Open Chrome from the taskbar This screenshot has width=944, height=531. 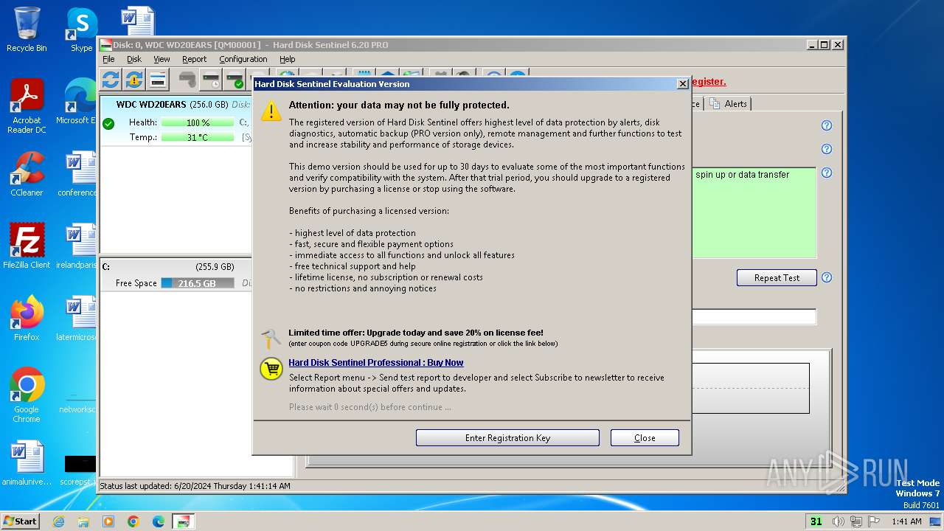(x=133, y=521)
